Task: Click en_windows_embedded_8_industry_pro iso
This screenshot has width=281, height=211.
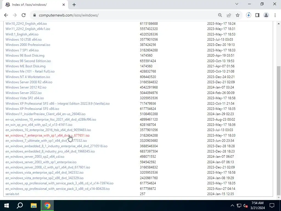Action: [50, 151]
